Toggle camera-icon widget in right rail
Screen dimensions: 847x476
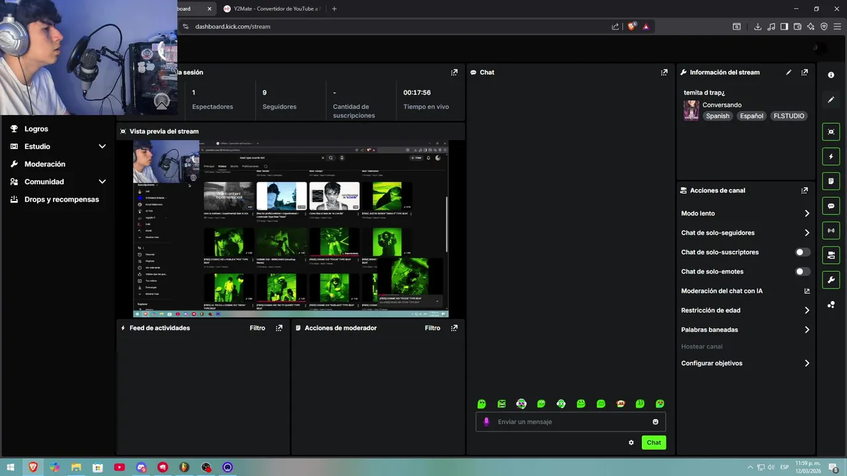(831, 255)
